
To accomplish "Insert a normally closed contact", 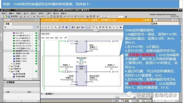I will (x=47, y=38).
